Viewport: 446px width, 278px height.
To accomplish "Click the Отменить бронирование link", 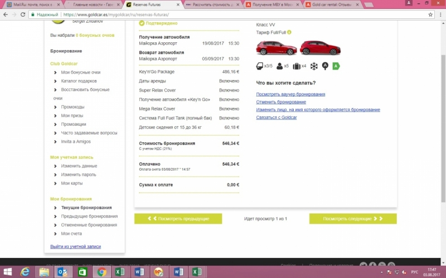I will tap(281, 102).
